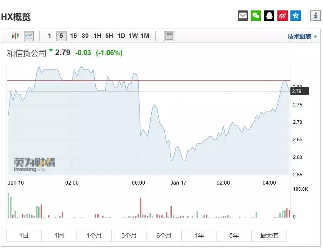Share to Weibo
Screen dimensions: 323x248
point(283,16)
